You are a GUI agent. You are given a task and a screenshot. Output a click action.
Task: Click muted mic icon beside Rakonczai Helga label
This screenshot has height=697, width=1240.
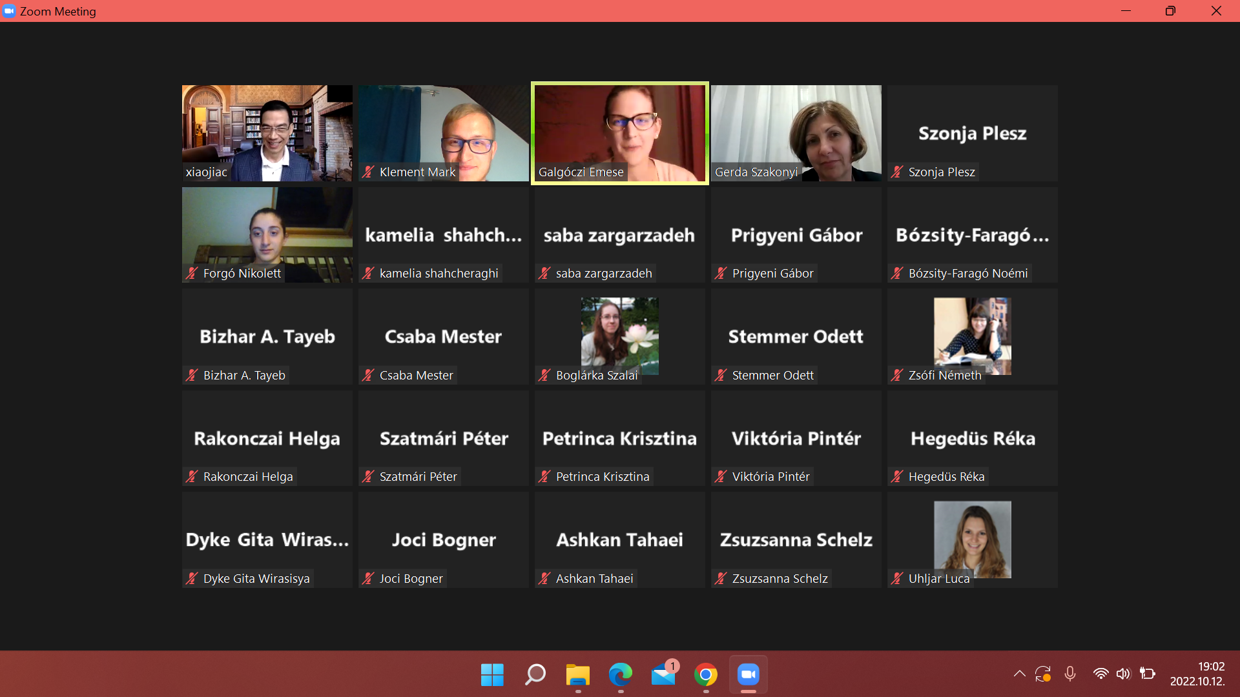[x=192, y=476]
